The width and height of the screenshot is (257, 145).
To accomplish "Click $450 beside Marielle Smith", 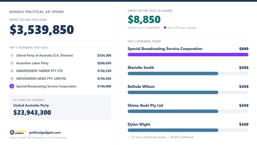I will pyautogui.click(x=244, y=68).
